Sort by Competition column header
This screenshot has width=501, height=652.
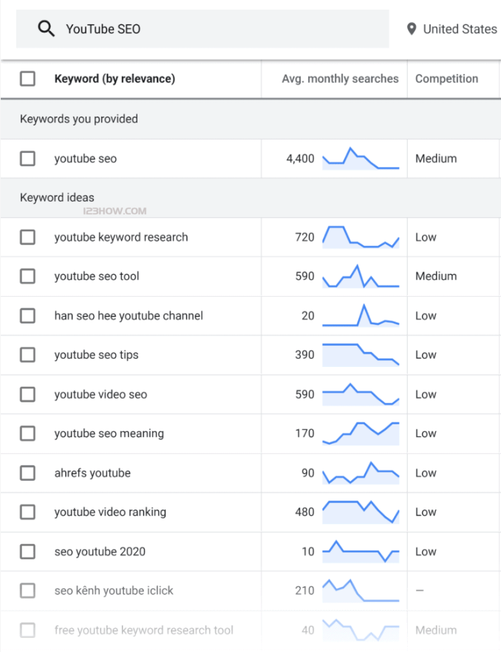[446, 79]
